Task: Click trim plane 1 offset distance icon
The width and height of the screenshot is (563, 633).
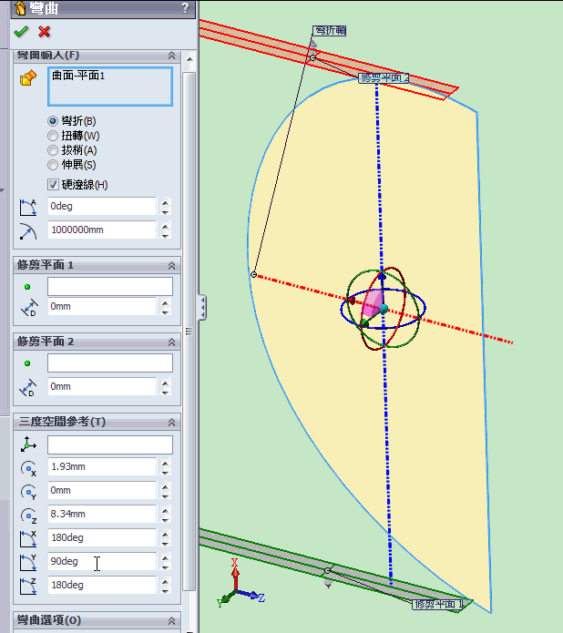Action: click(x=28, y=308)
